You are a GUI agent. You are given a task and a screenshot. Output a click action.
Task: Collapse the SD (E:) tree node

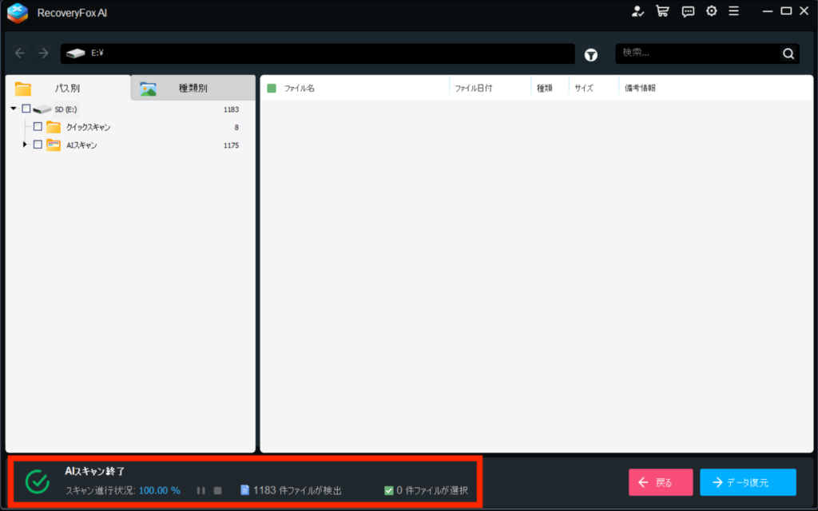[x=14, y=109]
